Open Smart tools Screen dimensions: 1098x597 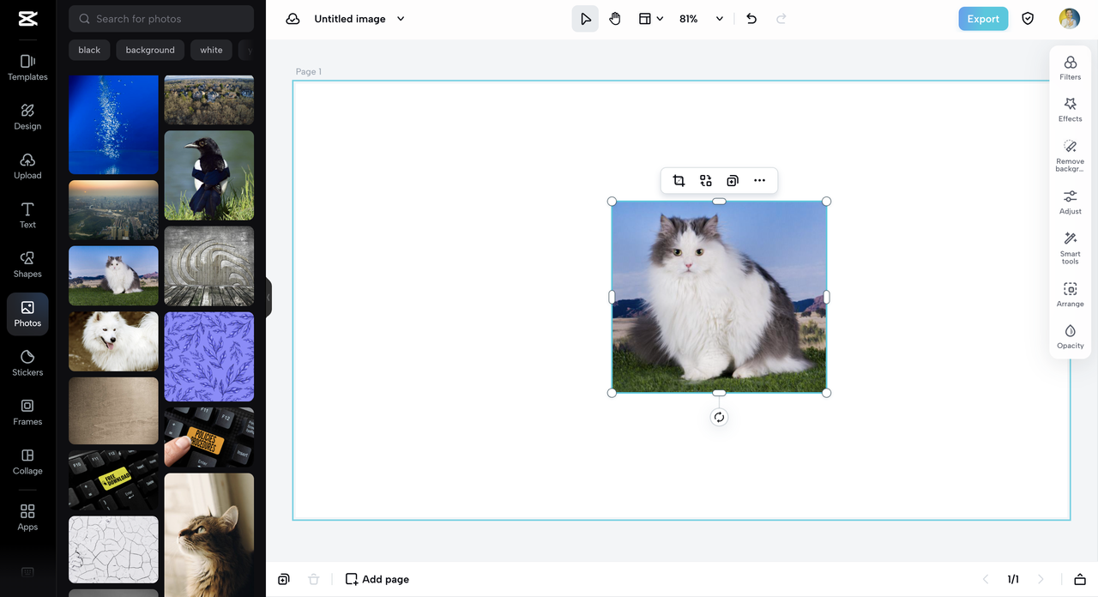(x=1070, y=248)
